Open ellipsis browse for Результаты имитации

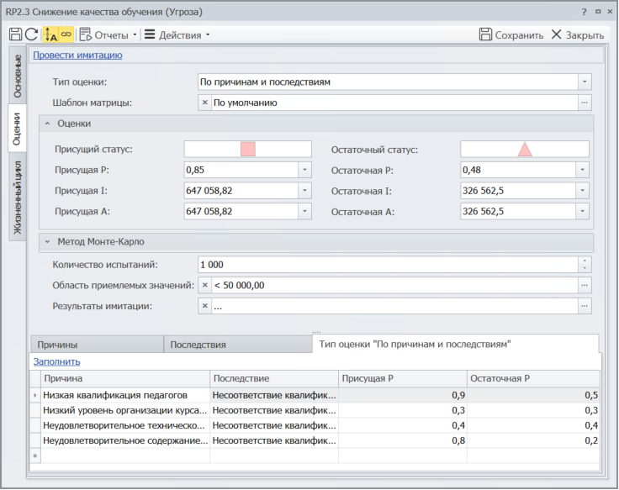(585, 306)
